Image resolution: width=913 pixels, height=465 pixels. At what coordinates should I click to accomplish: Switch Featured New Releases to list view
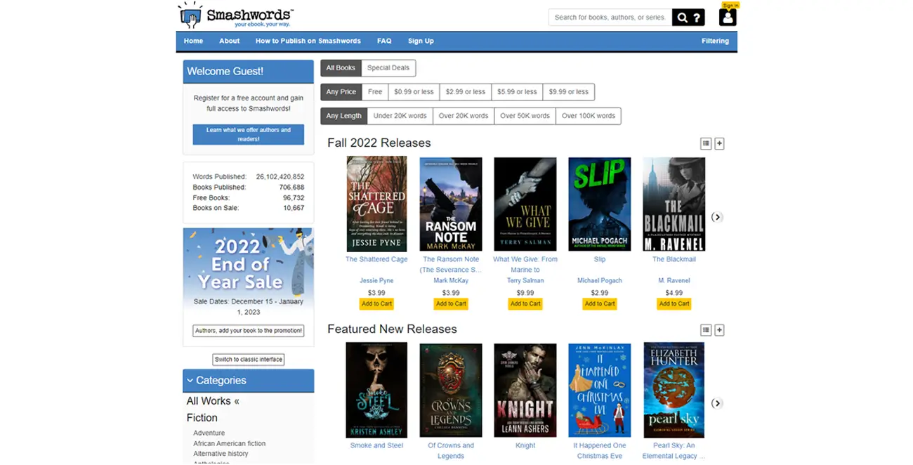click(704, 329)
